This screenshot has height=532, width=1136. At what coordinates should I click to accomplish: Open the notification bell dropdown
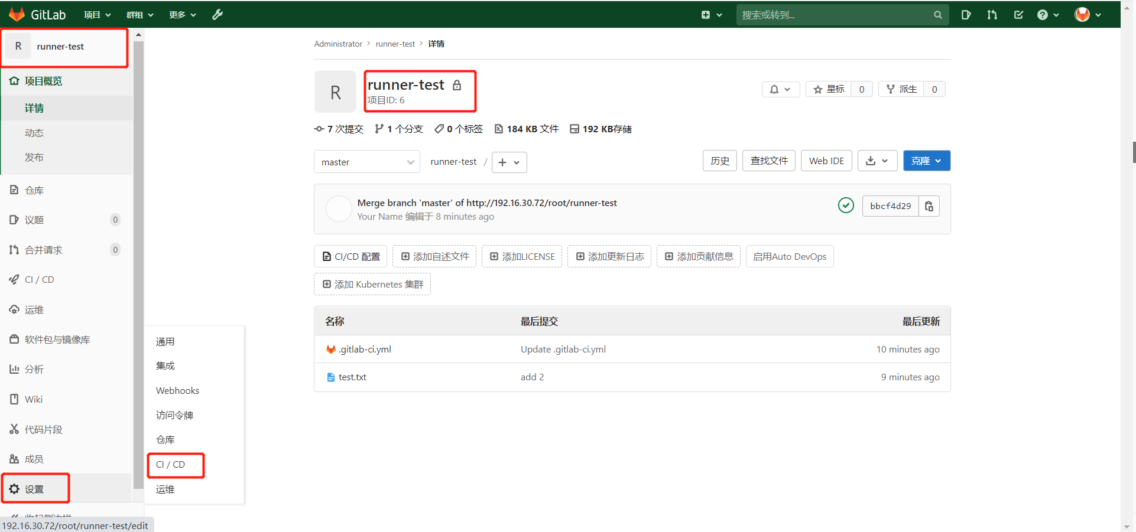[x=781, y=89]
